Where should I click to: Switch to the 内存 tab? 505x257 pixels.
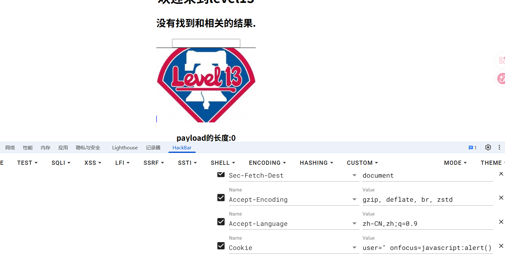pos(45,147)
